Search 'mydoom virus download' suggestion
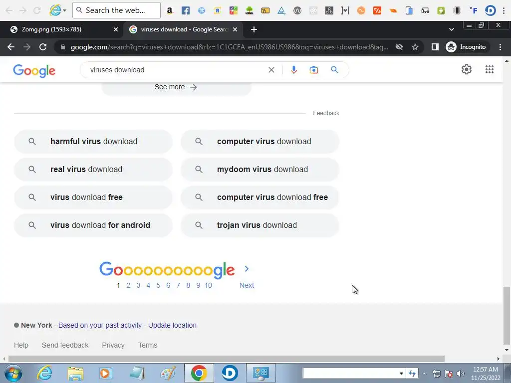The height and width of the screenshot is (383, 511). [259, 170]
